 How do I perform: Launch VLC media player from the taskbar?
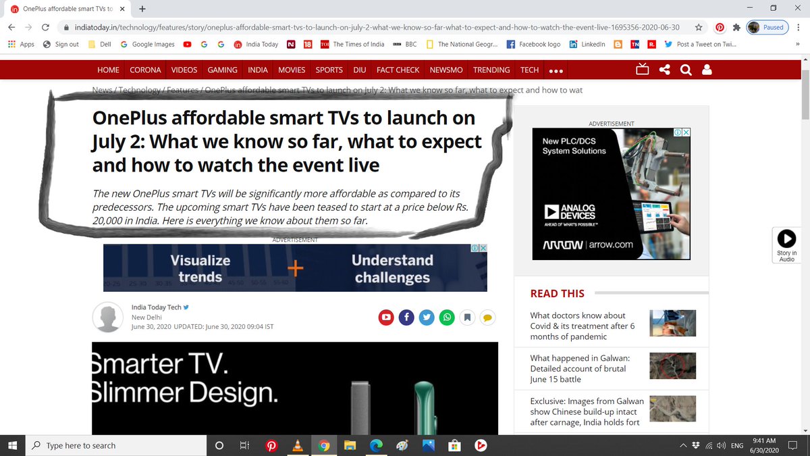[298, 445]
